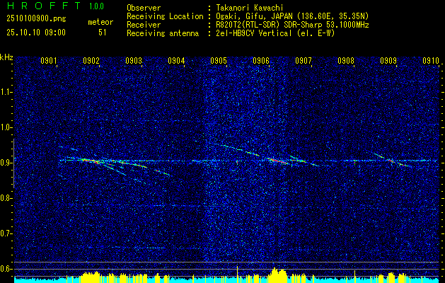Click the 0.8 kHz axis label
The height and width of the screenshot is (283, 445).
[6, 198]
